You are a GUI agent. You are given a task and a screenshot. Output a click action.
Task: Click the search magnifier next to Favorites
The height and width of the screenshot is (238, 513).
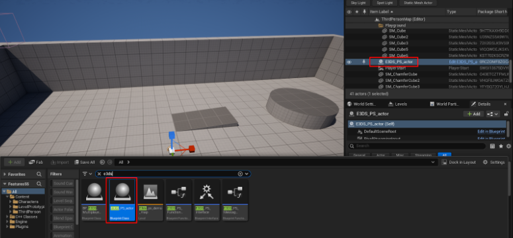point(39,175)
